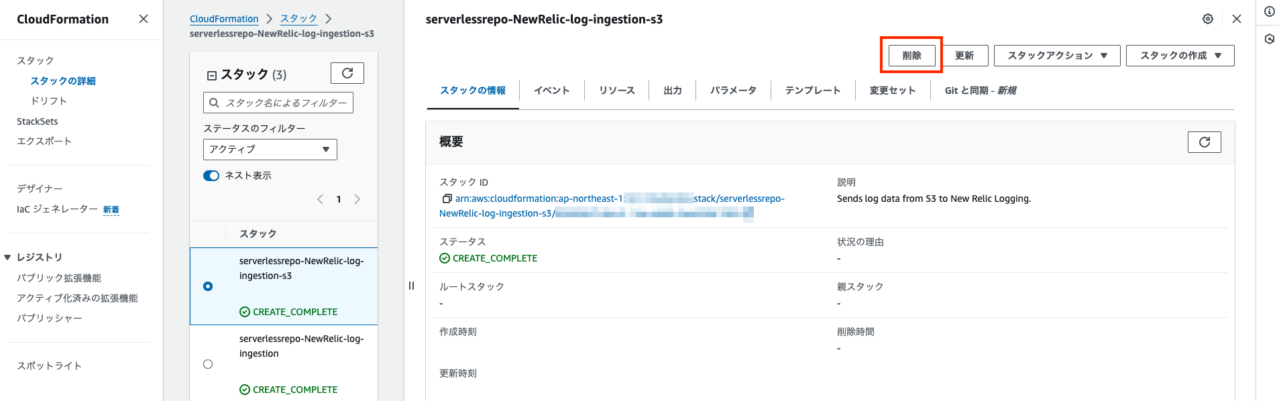Select serverlessrepo-NewRelic-log-ingestion stack radio
This screenshot has width=1279, height=401.
208,364
